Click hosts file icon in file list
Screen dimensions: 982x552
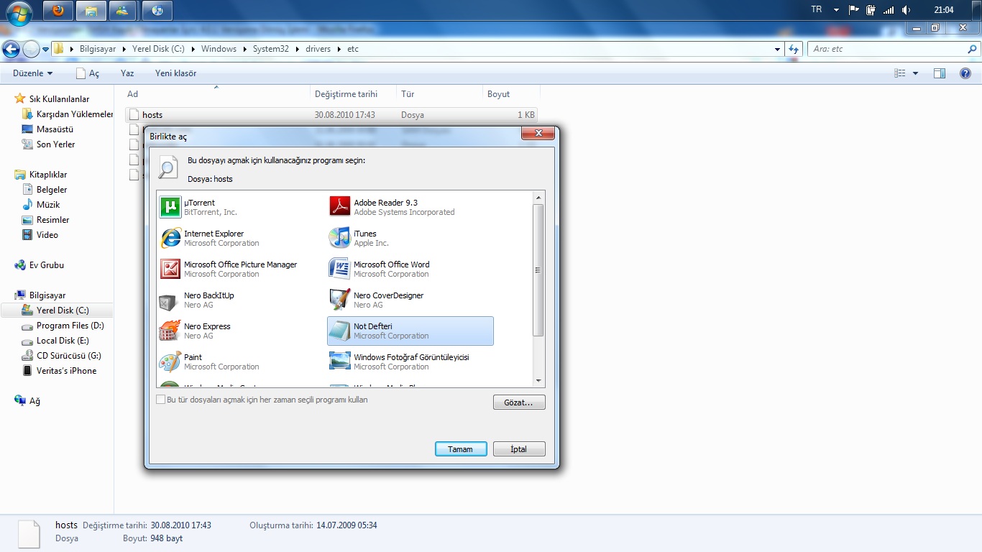pos(134,115)
